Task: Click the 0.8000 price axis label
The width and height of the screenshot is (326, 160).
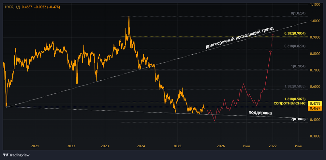Action: coord(315,54)
